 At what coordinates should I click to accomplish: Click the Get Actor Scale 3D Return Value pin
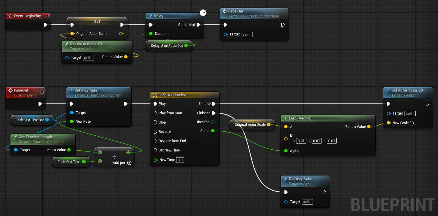pos(126,57)
